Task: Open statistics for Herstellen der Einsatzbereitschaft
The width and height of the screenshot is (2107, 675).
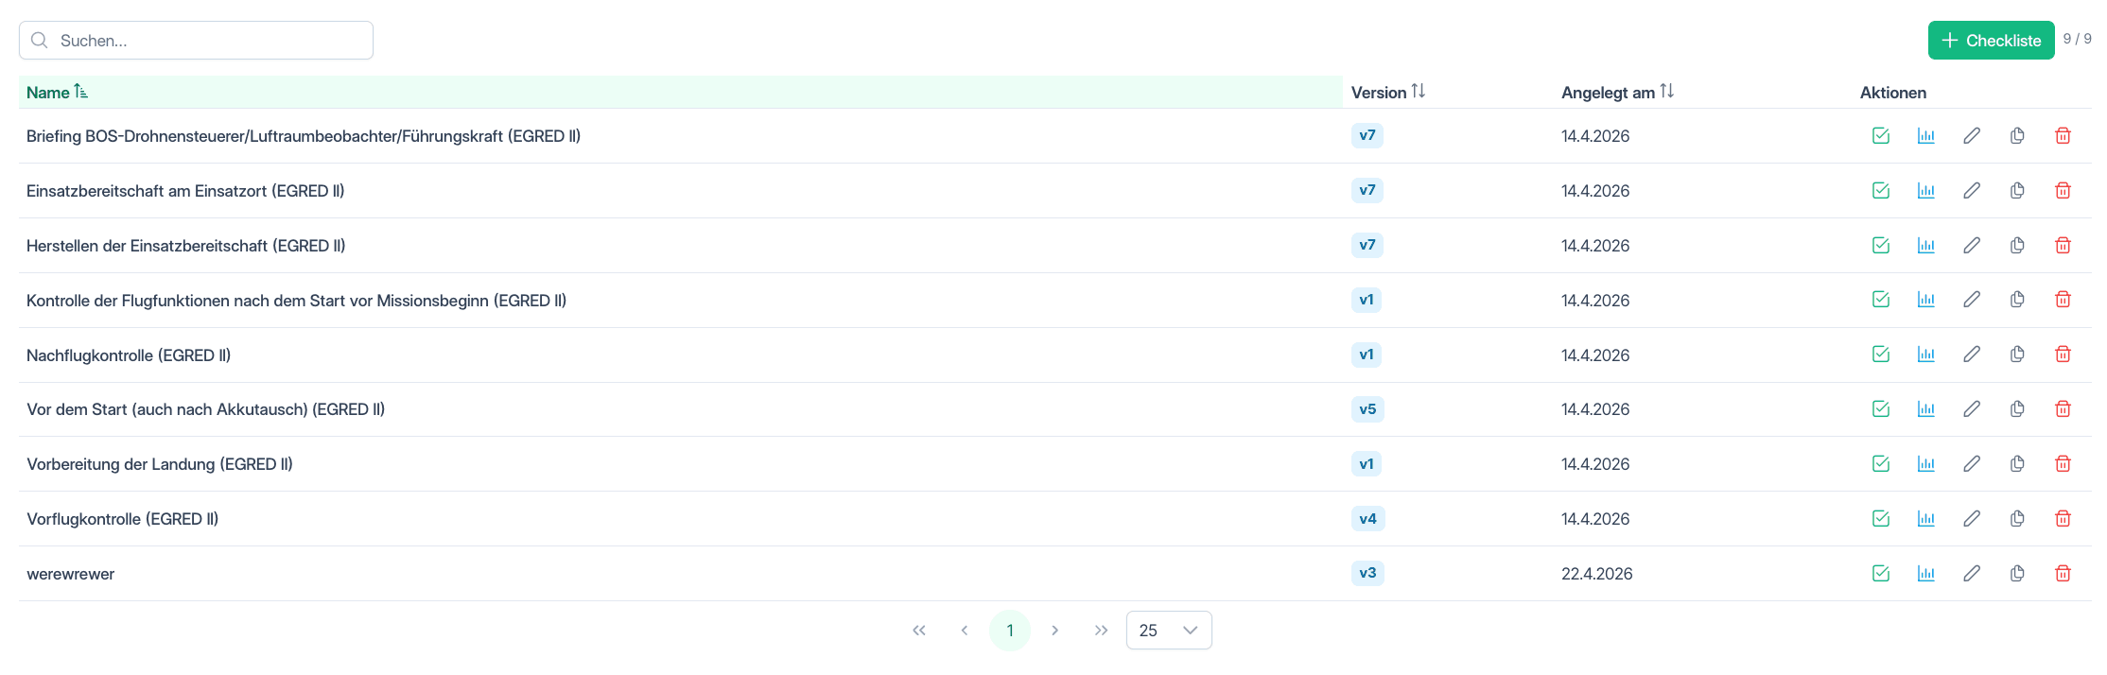Action: (x=1925, y=245)
